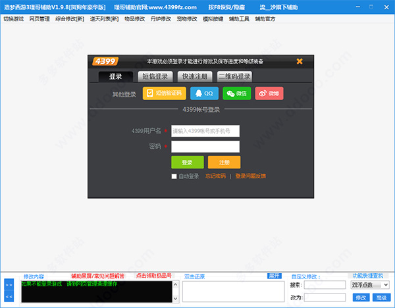This screenshot has width=395, height=308.
Task: Log in with the WeChat (微信) button
Action: (x=237, y=93)
